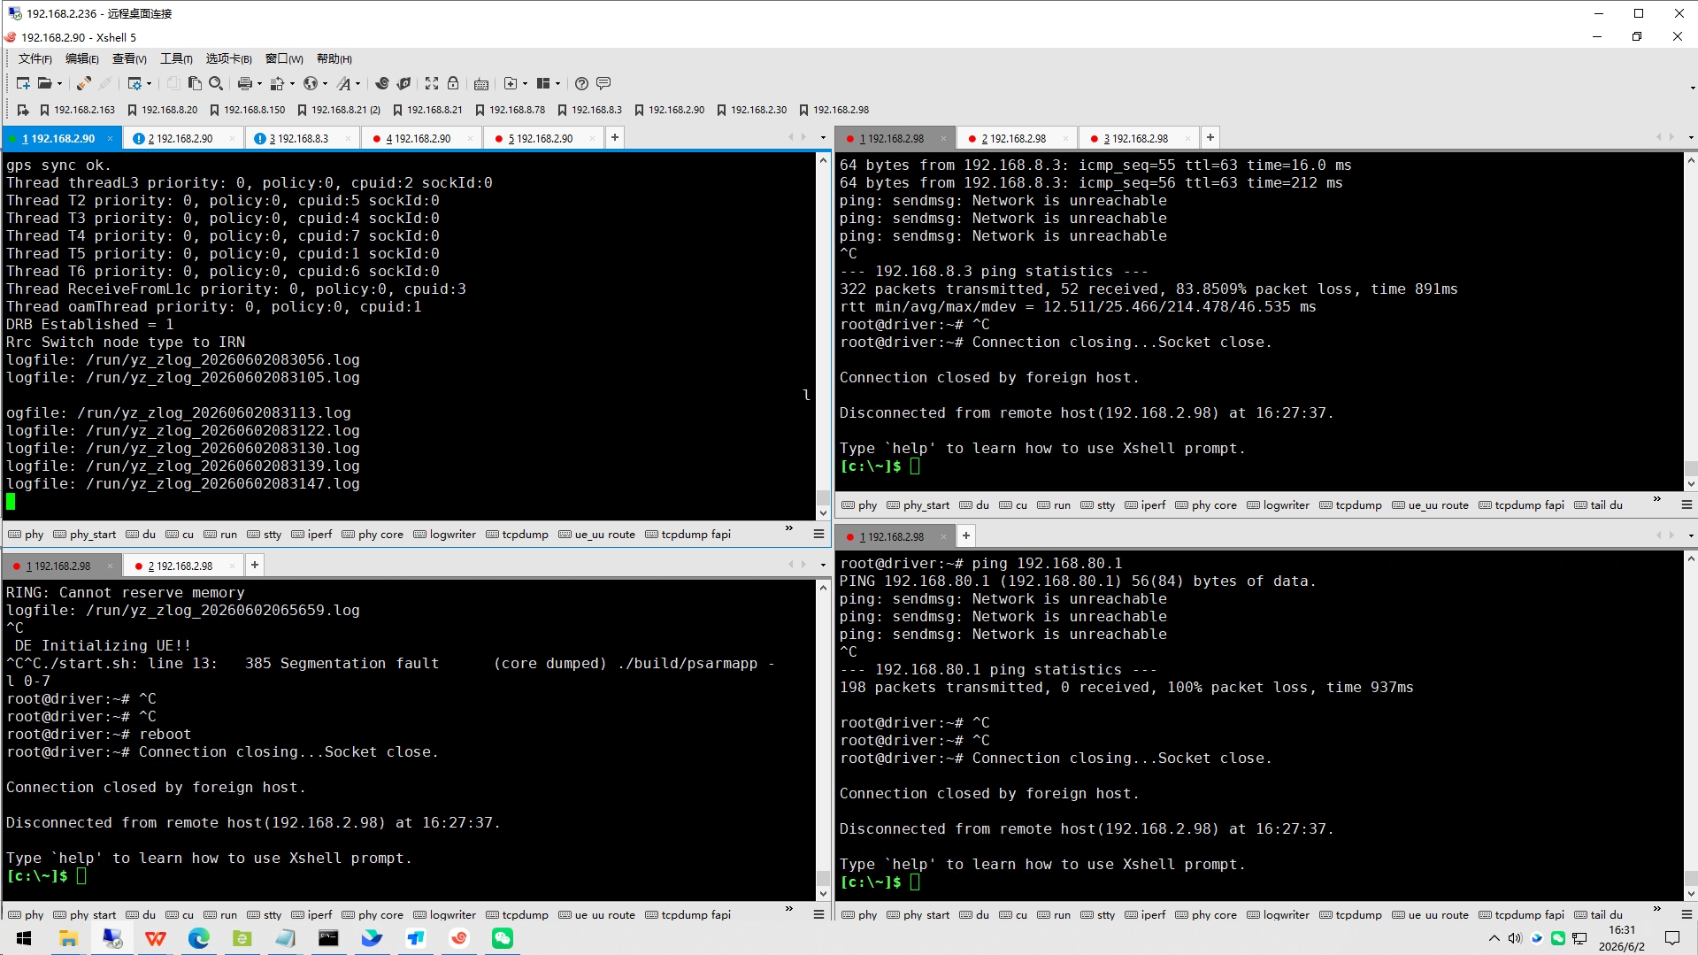This screenshot has width=1698, height=955.
Task: Click tail du quick command in top-right pane
Action: (1598, 505)
